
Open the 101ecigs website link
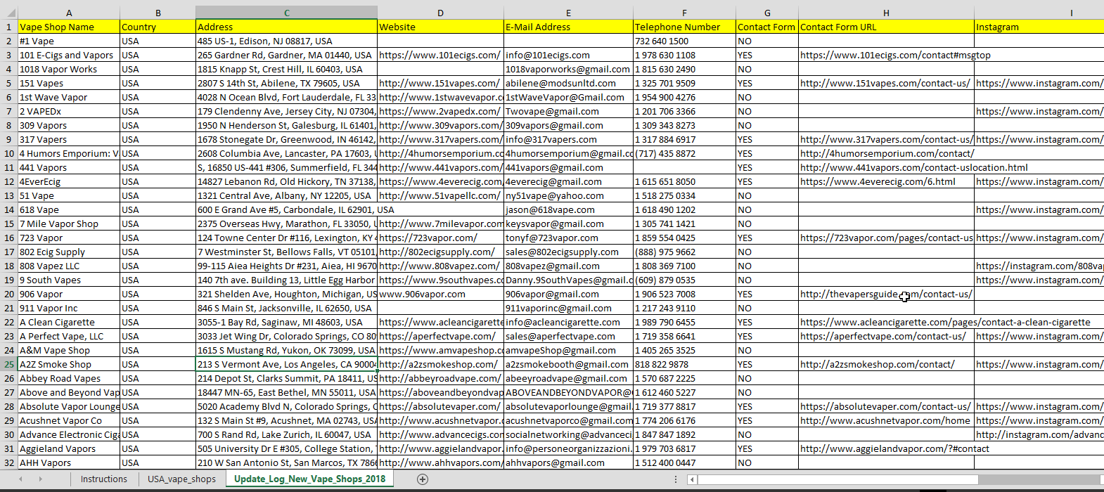point(439,55)
